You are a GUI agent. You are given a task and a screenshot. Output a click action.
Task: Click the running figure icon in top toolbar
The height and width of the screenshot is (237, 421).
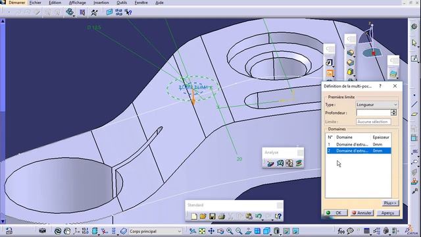(x=94, y=13)
